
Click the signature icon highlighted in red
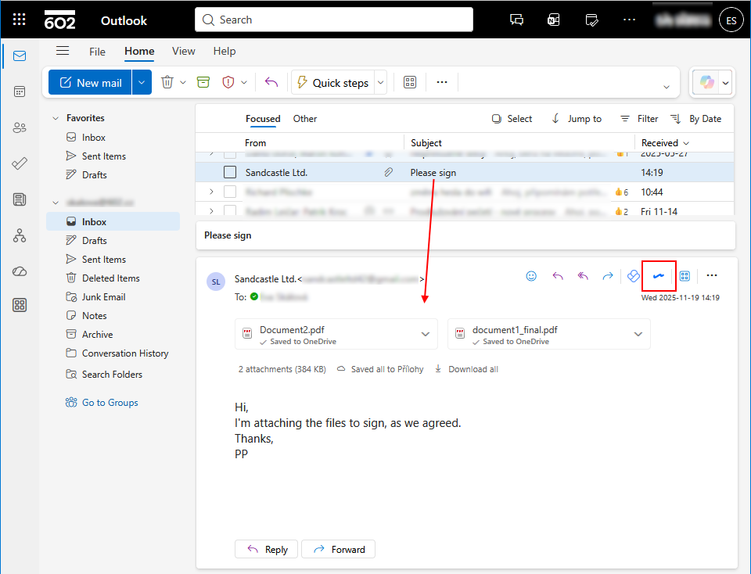[659, 275]
